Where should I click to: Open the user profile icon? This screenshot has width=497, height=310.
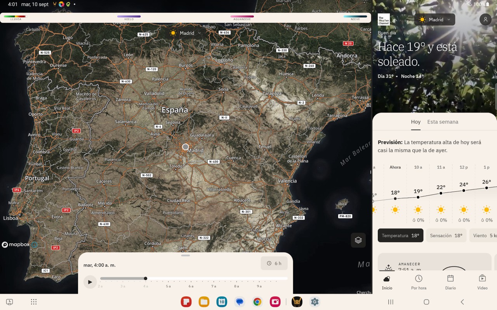485,19
